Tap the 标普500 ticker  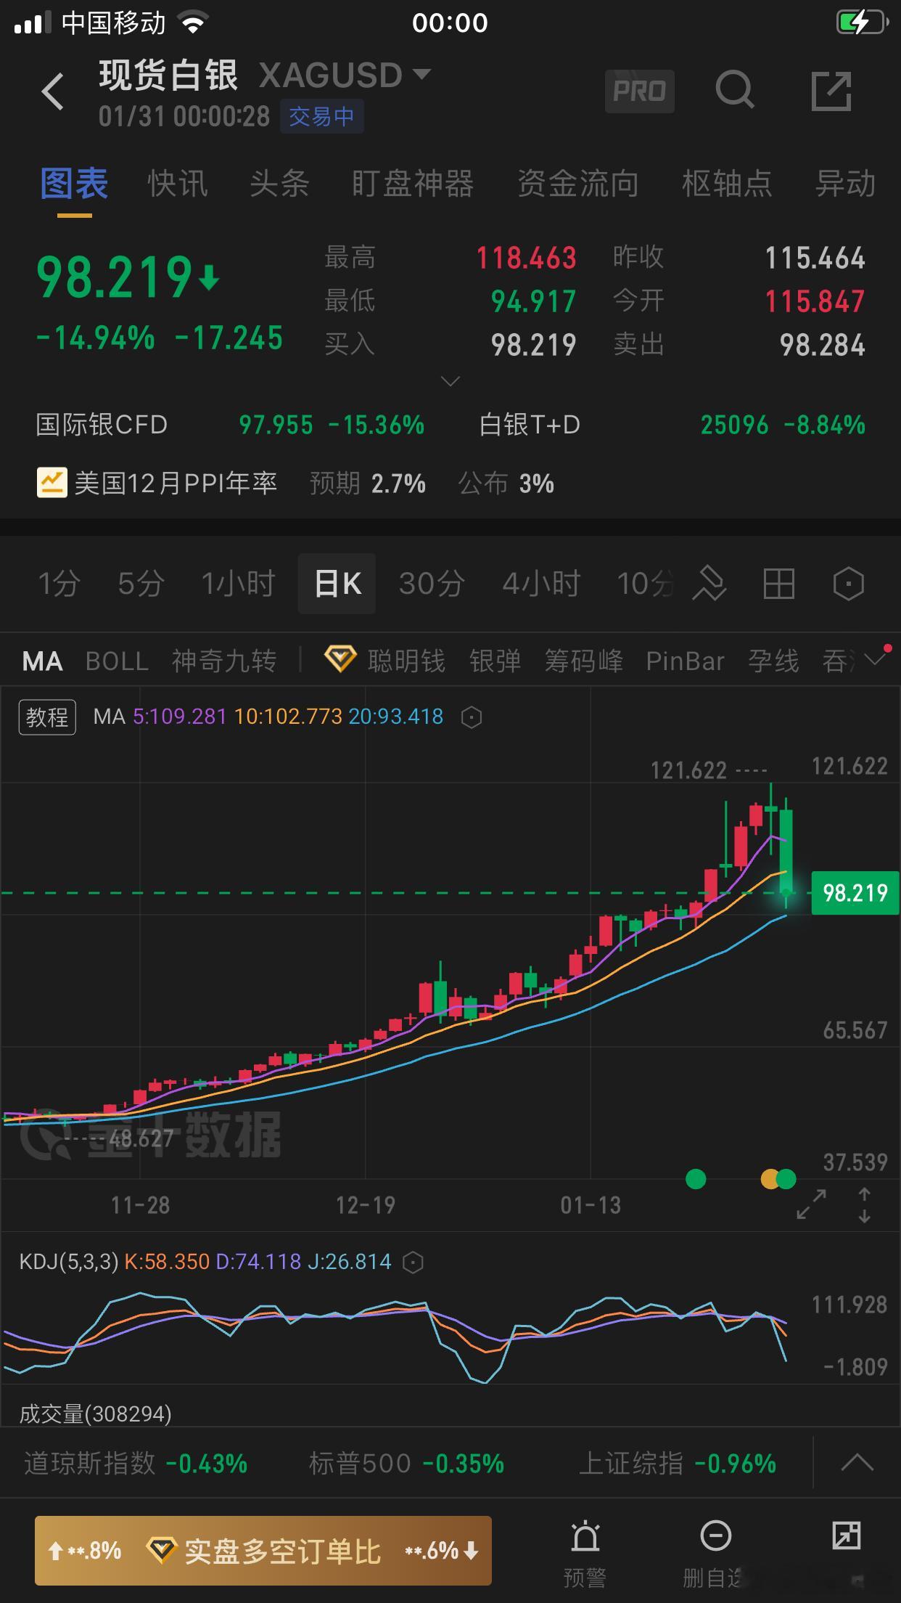(406, 1462)
